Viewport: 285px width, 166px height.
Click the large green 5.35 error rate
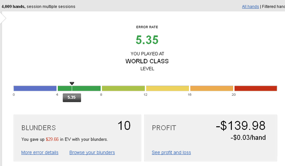[x=147, y=40]
